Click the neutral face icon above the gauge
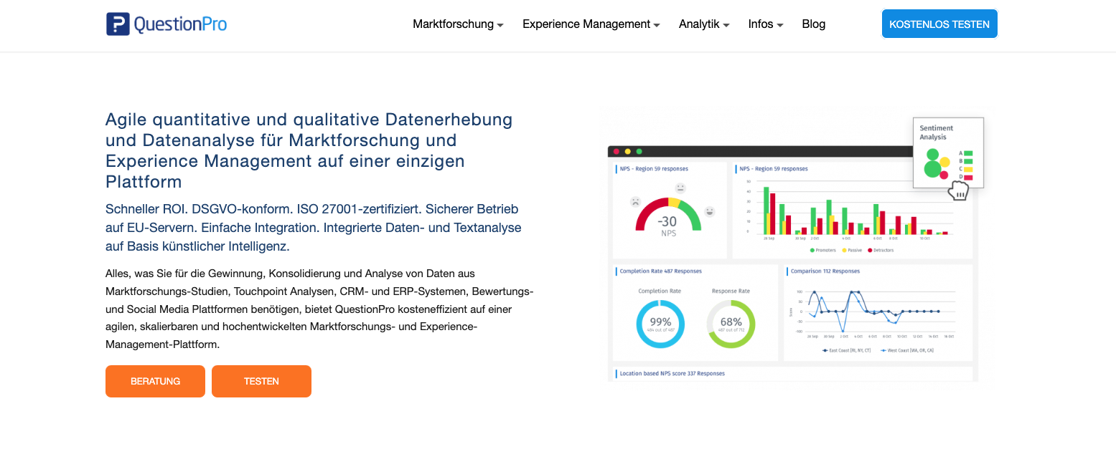The width and height of the screenshot is (1116, 449). (680, 188)
